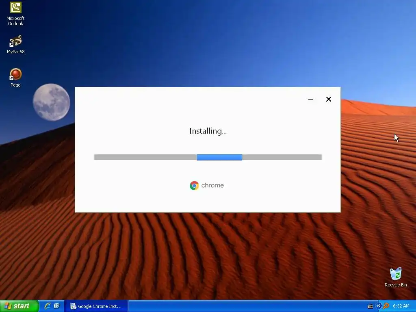Click the keyboard icon in the system tray
The width and height of the screenshot is (416, 312).
(370, 306)
